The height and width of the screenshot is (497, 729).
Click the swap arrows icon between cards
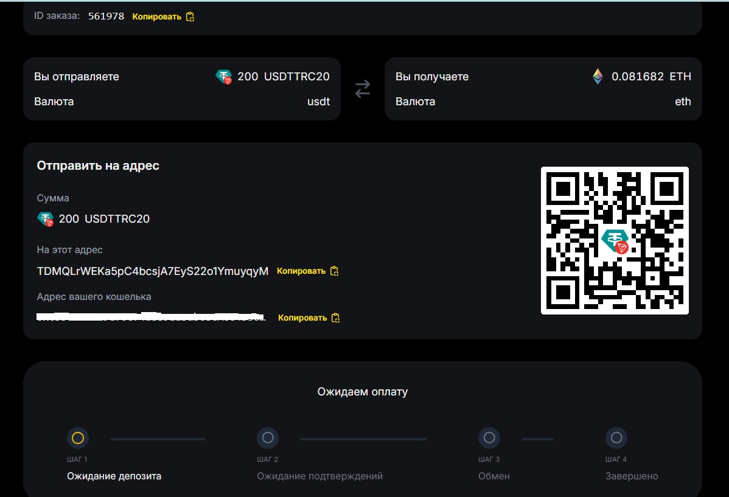coord(363,89)
